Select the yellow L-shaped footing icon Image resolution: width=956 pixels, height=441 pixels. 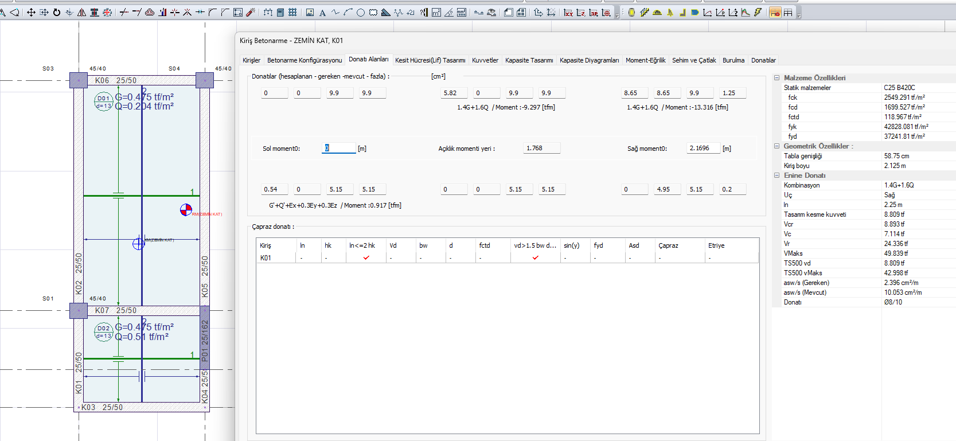(682, 12)
